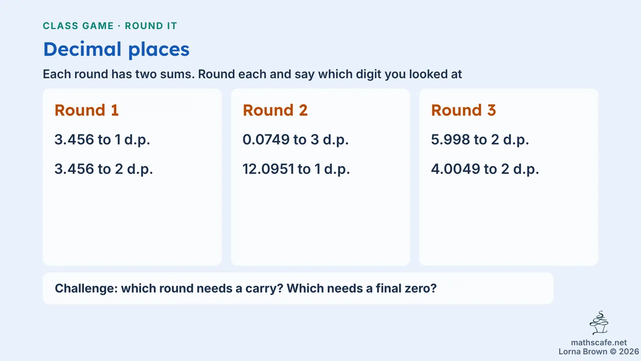Image resolution: width=641 pixels, height=361 pixels.
Task: Select the Round 1 heading
Action: [x=87, y=110]
